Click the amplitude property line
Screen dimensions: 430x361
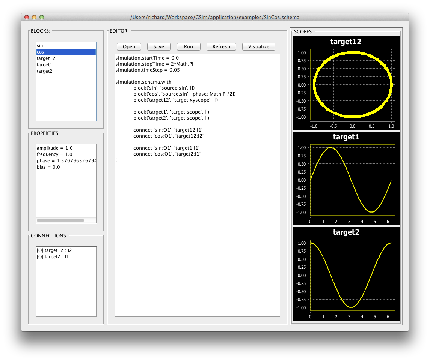(54, 148)
